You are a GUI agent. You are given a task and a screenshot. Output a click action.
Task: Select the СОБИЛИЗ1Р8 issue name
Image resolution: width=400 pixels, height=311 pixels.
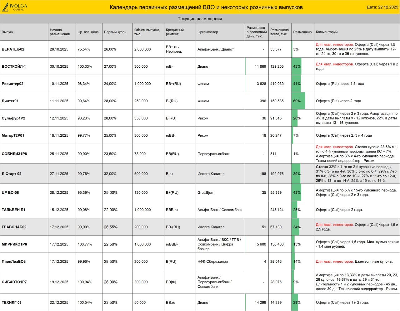click(x=14, y=154)
